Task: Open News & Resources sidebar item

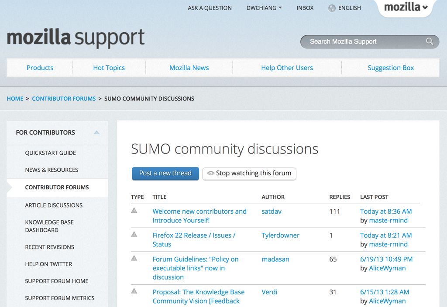Action: click(x=52, y=170)
